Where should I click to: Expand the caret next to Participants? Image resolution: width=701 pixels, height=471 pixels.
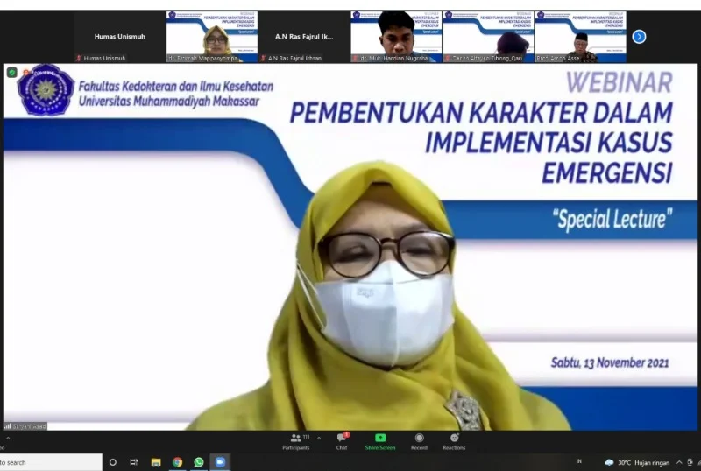[x=319, y=438]
